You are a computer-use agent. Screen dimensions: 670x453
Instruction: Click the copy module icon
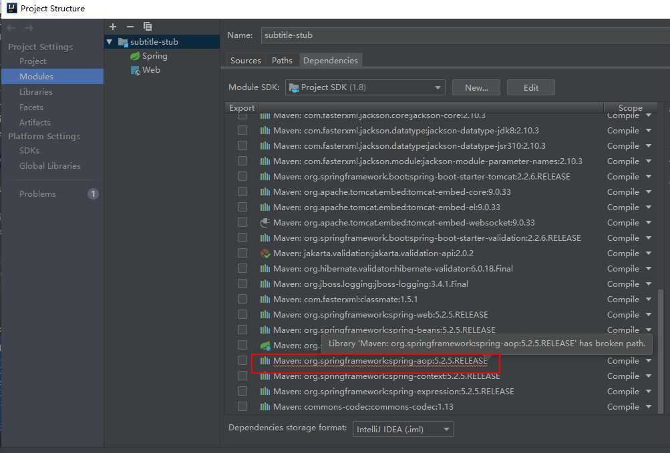click(148, 27)
